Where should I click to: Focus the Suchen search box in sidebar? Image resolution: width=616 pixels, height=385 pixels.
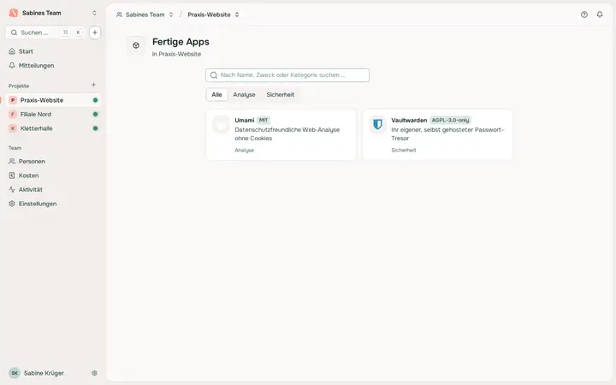(x=45, y=33)
